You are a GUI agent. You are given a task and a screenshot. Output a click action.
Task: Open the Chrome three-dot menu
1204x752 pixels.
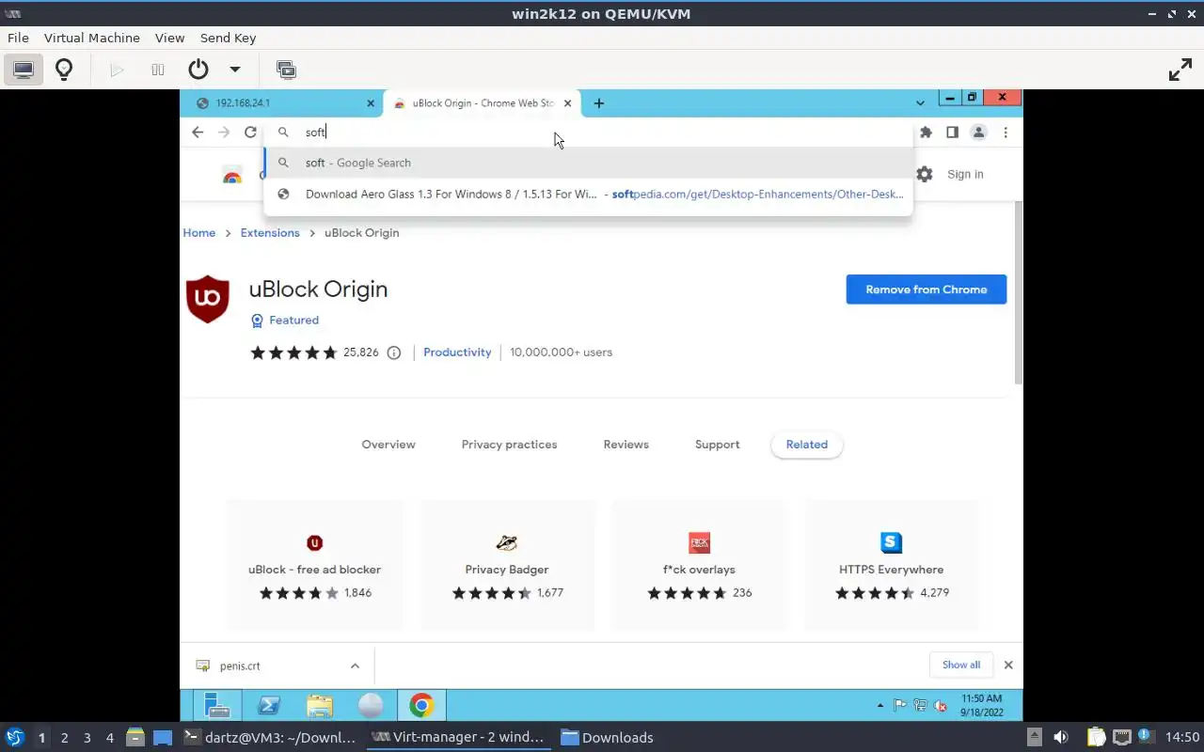click(x=1006, y=133)
